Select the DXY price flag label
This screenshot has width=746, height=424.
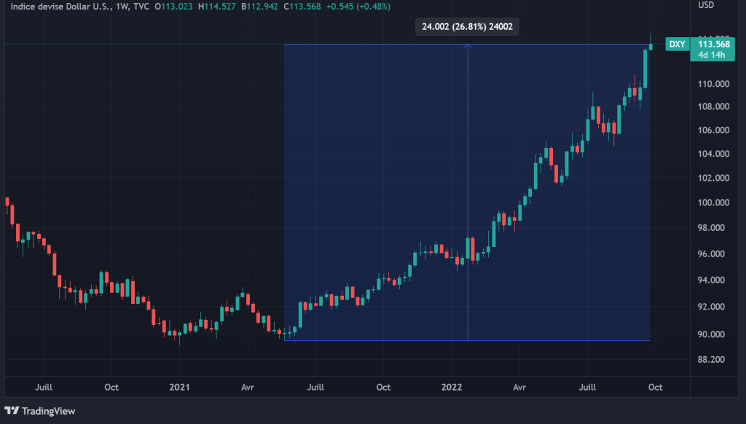coord(677,44)
